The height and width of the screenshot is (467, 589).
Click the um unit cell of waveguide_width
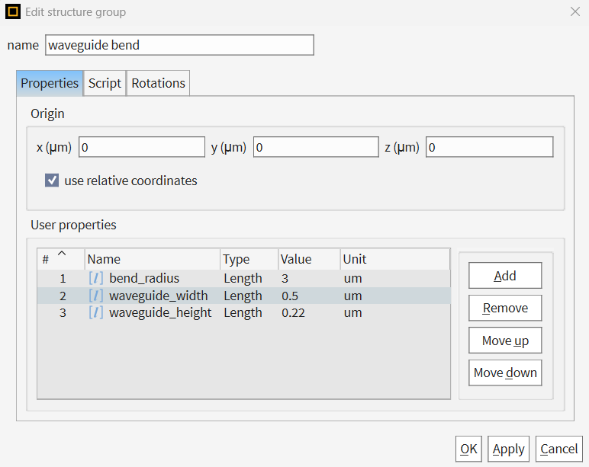[x=352, y=296]
